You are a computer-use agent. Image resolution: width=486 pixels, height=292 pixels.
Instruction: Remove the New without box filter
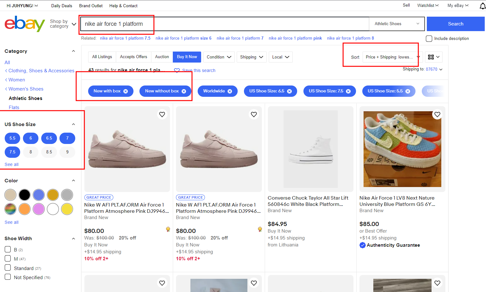click(x=184, y=91)
